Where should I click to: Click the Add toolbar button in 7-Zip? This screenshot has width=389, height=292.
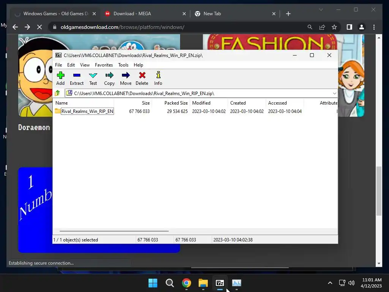tap(60, 78)
